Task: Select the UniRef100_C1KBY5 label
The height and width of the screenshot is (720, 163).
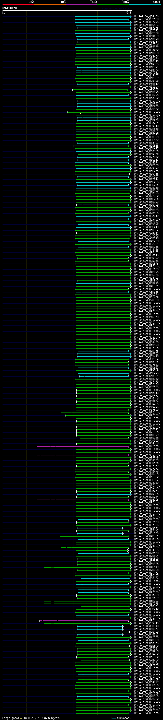Action: [x=146, y=64]
